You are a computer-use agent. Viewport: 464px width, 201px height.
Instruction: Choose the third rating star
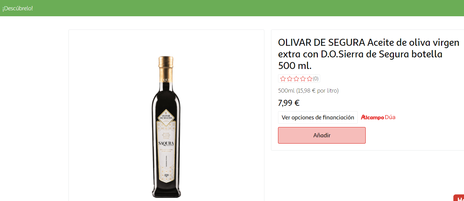point(296,79)
